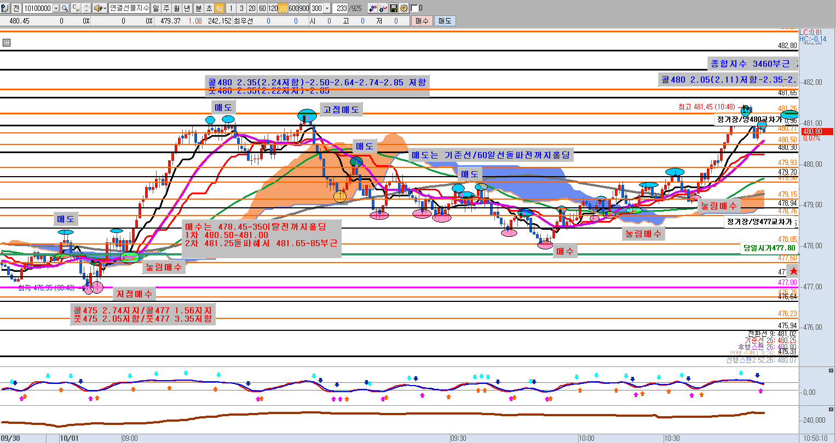Image resolution: width=836 pixels, height=443 pixels.
Task: Switch chart to 틱 (tick) mode
Action: coord(219,8)
